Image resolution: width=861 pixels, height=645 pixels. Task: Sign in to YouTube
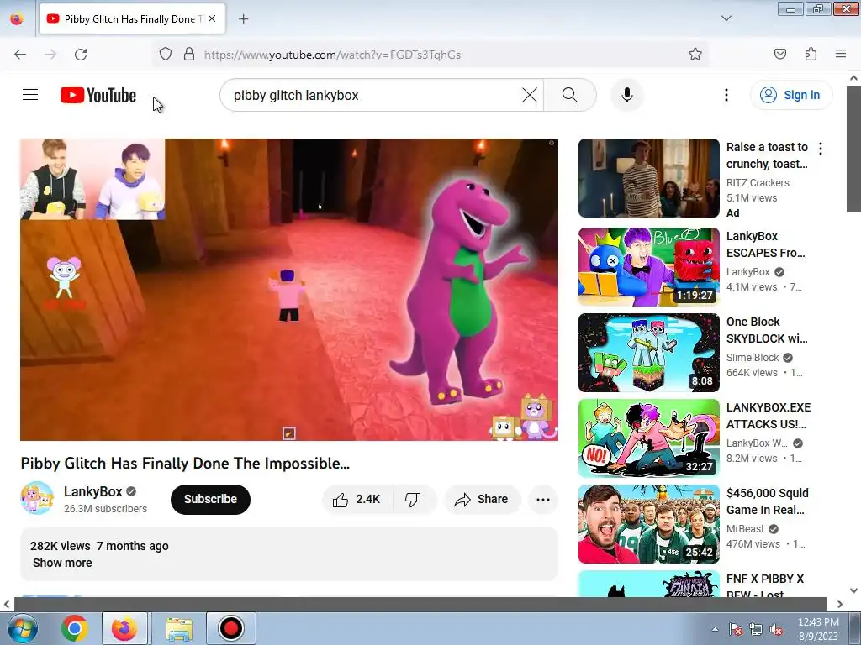click(x=790, y=95)
